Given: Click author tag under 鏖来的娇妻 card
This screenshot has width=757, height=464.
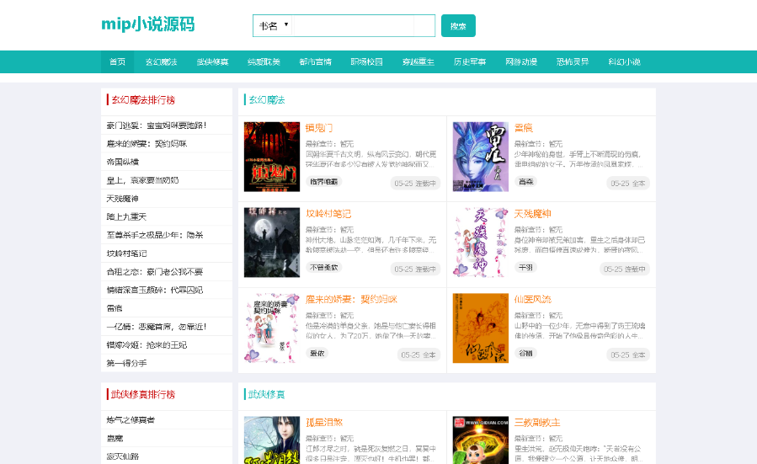Looking at the screenshot, I should click(x=317, y=354).
